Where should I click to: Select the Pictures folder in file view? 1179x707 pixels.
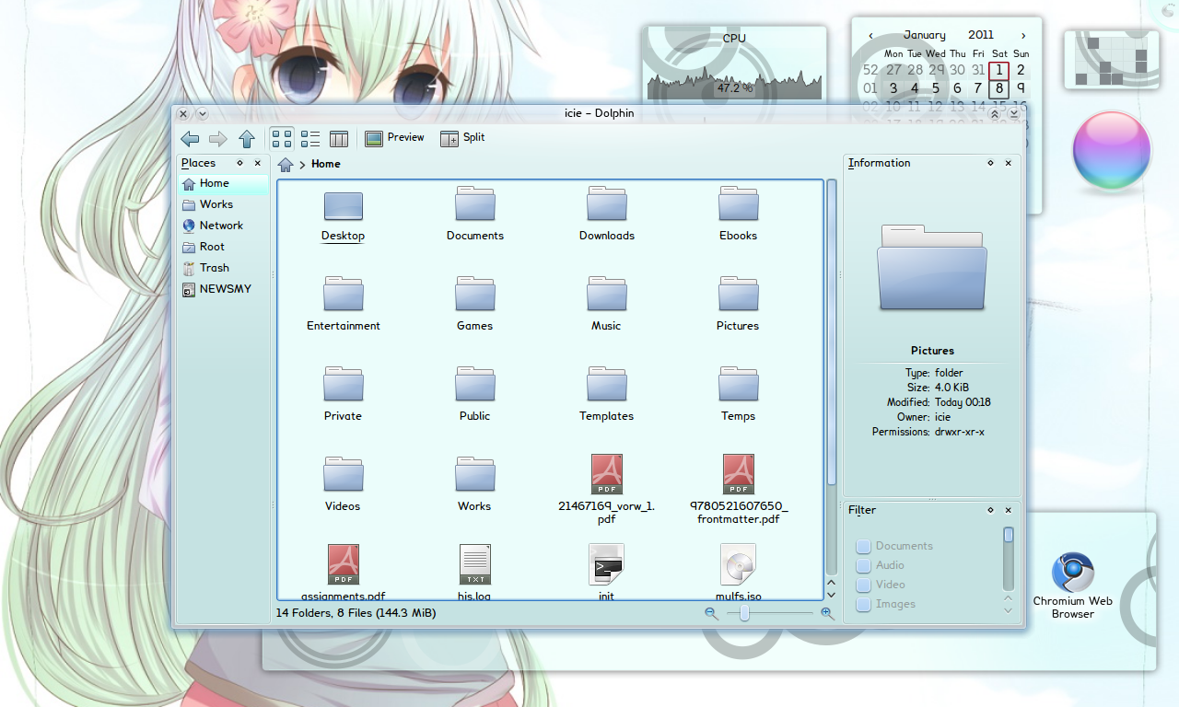coord(738,305)
